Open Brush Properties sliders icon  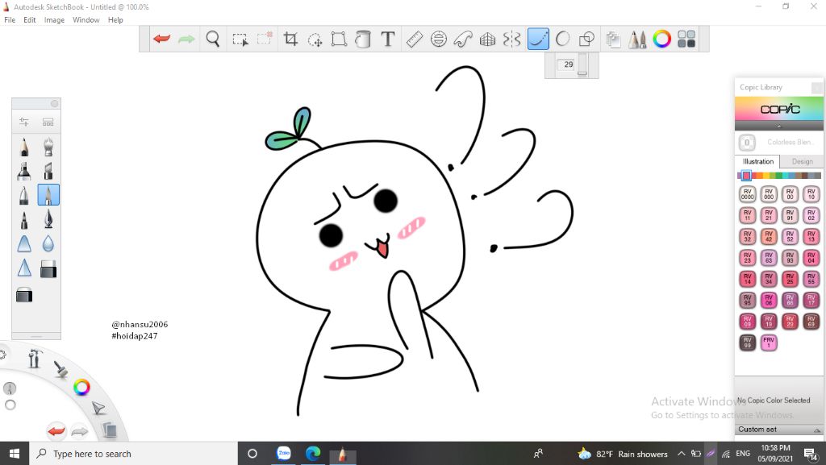tap(24, 122)
